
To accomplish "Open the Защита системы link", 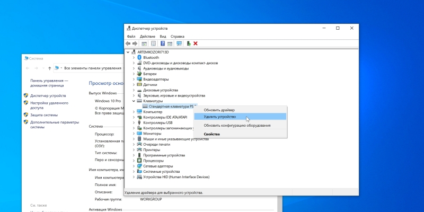I will tap(44, 115).
